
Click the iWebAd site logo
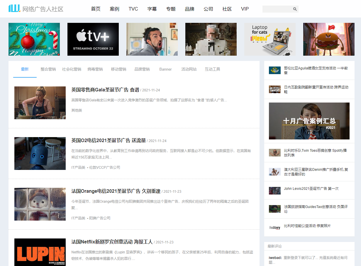tap(36, 9)
